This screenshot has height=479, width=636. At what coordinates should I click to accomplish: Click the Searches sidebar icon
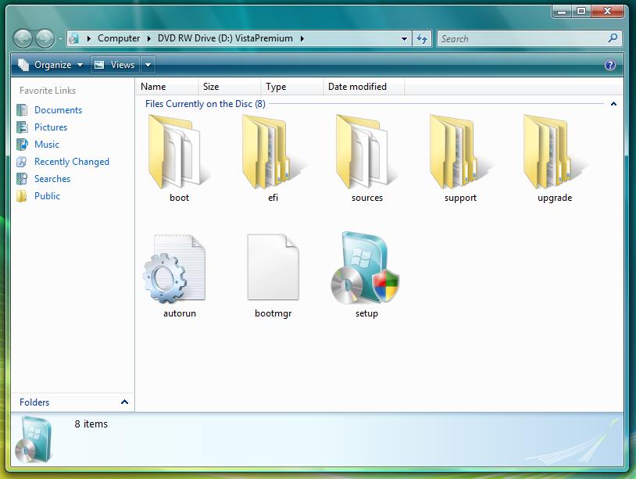(x=22, y=179)
